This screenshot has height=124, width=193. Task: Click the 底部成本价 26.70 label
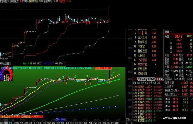click(x=36, y=1)
